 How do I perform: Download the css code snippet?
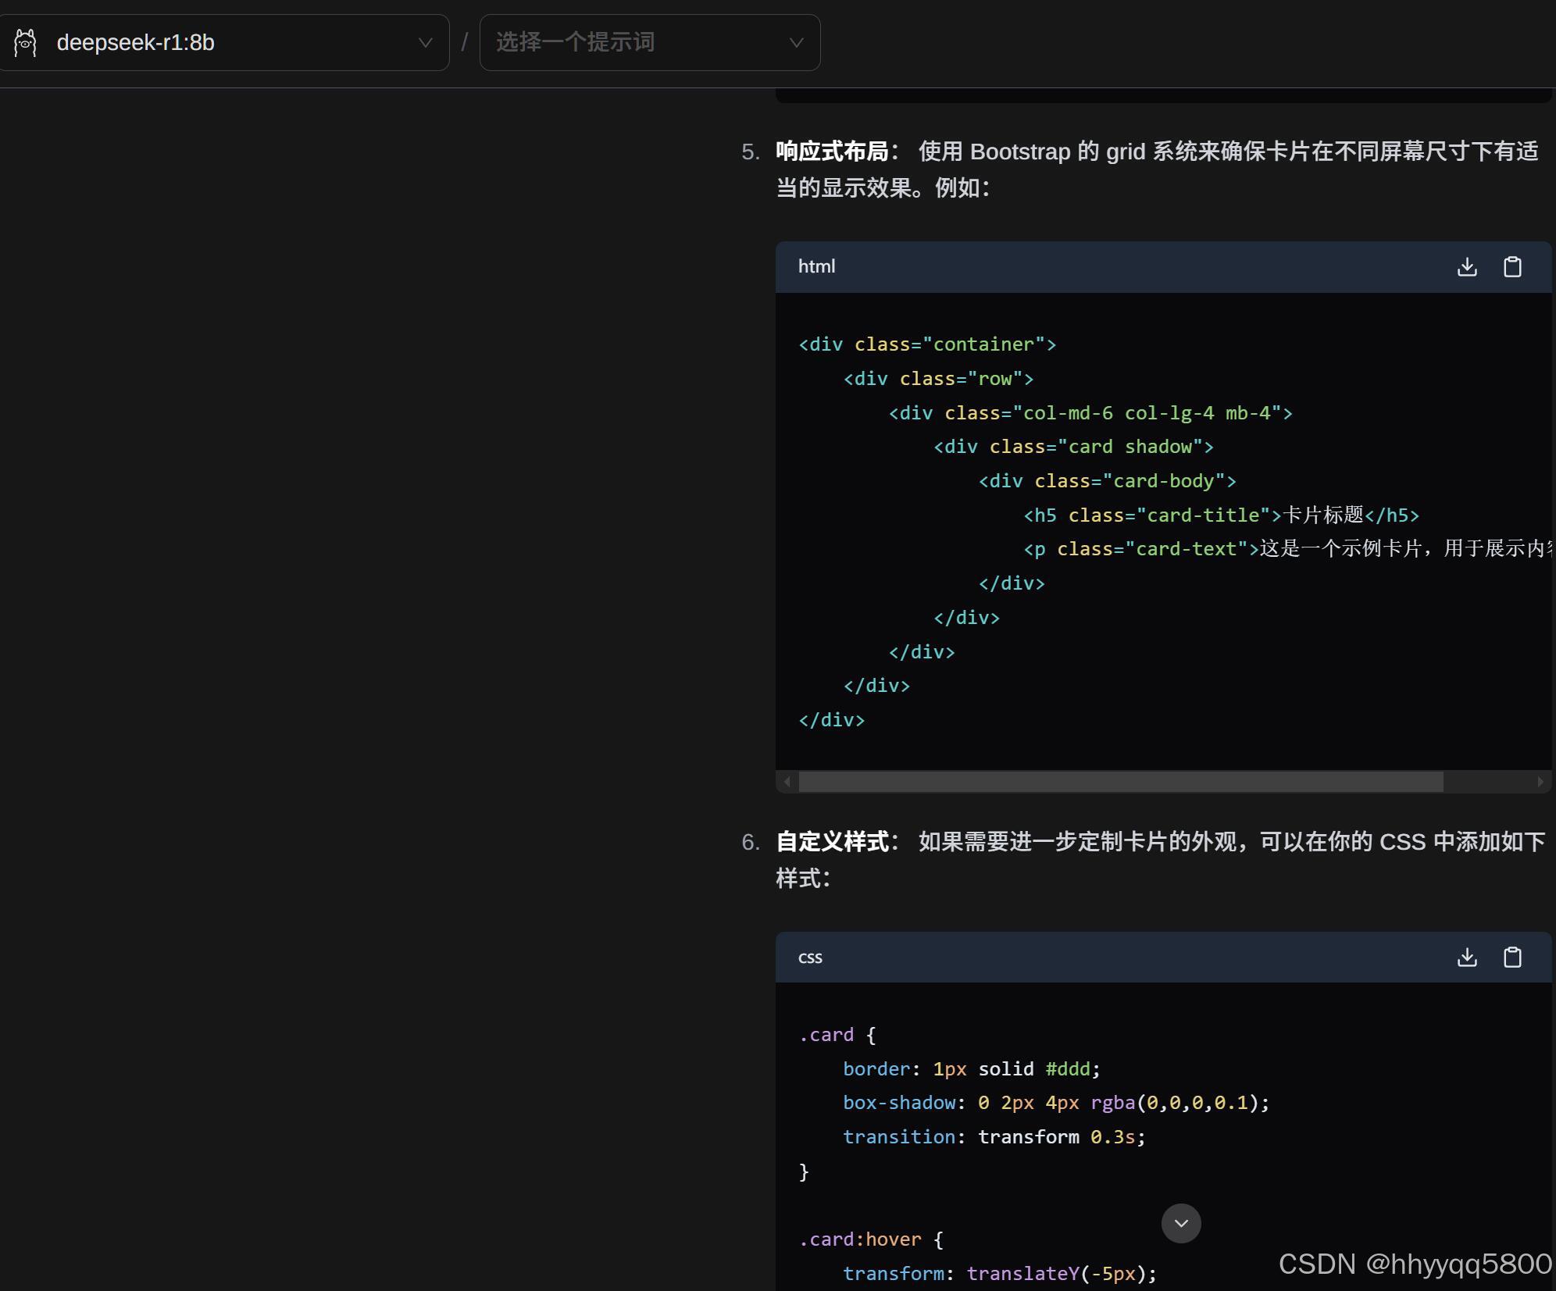coord(1467,958)
